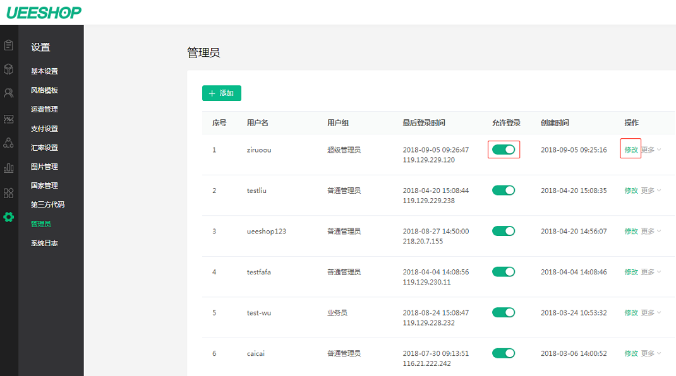The image size is (676, 376).
Task: Open the customers person icon in sidebar
Action: point(9,93)
